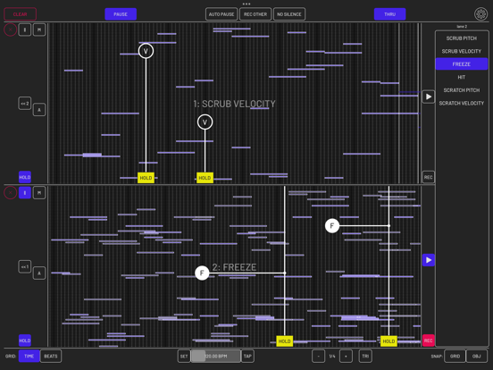Toggle the blue HOLD button of lane 1
This screenshot has height=370, width=493.
point(25,177)
